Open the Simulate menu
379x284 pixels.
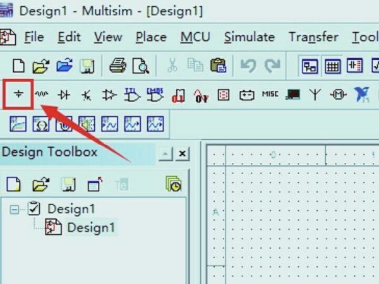pos(250,37)
